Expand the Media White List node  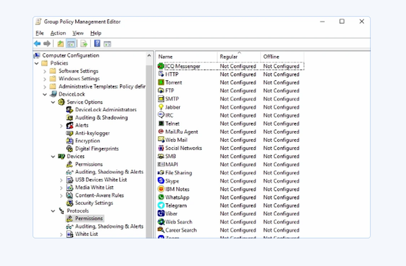tap(61, 188)
